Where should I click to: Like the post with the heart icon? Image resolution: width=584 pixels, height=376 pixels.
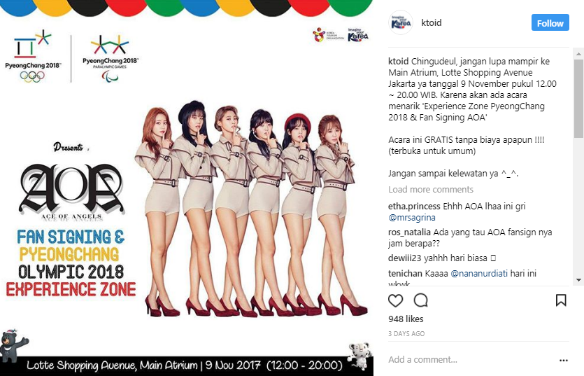[x=396, y=300]
